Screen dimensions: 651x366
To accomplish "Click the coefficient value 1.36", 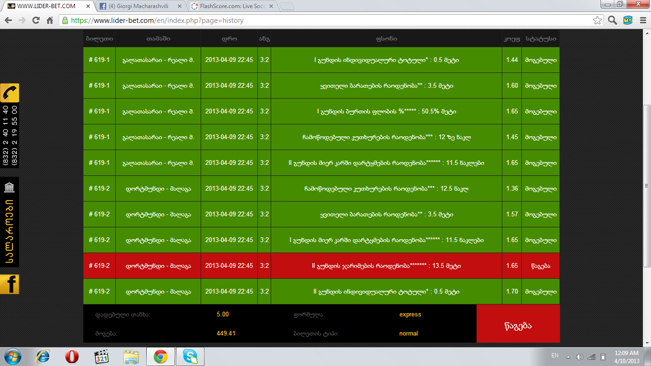I will 512,189.
